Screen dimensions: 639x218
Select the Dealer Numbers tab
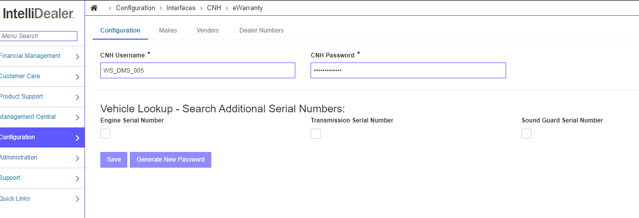point(262,30)
